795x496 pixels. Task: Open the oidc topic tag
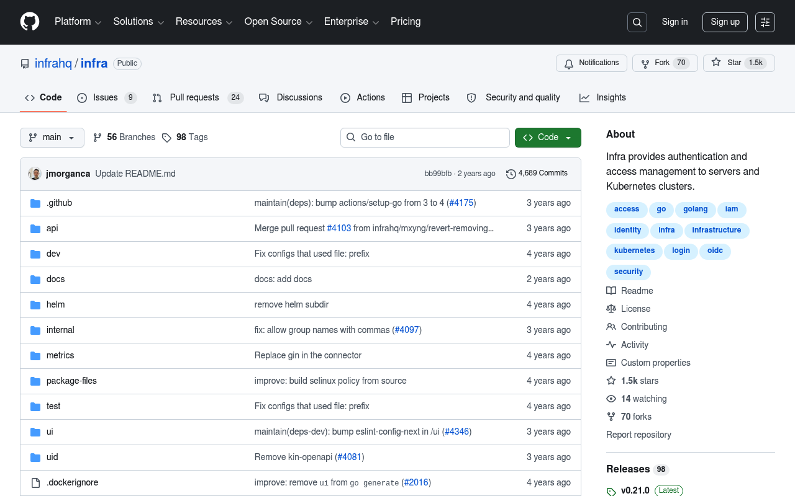715,251
